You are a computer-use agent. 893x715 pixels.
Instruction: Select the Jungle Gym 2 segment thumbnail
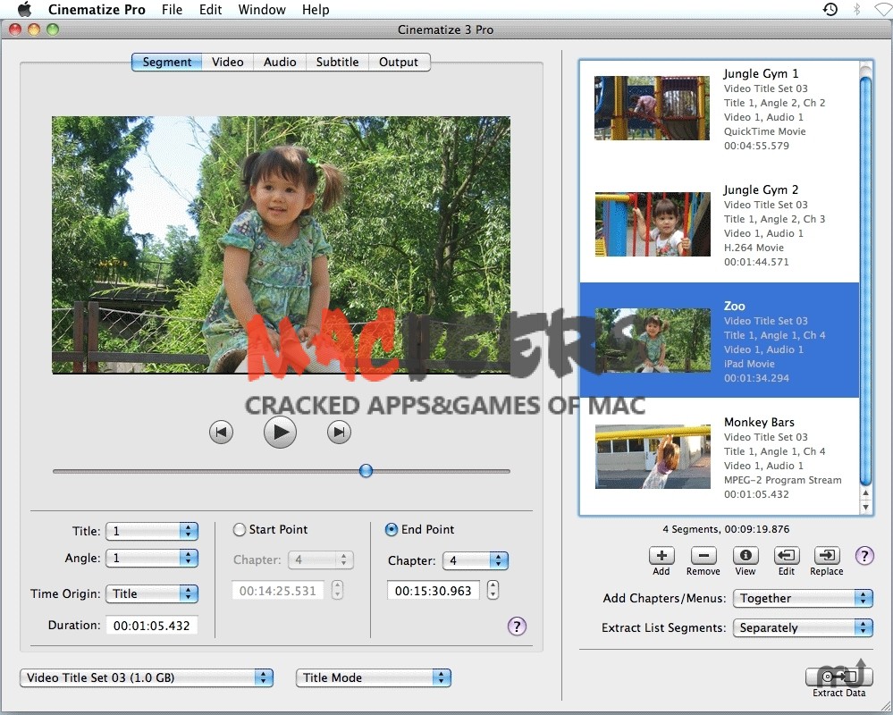pyautogui.click(x=653, y=224)
